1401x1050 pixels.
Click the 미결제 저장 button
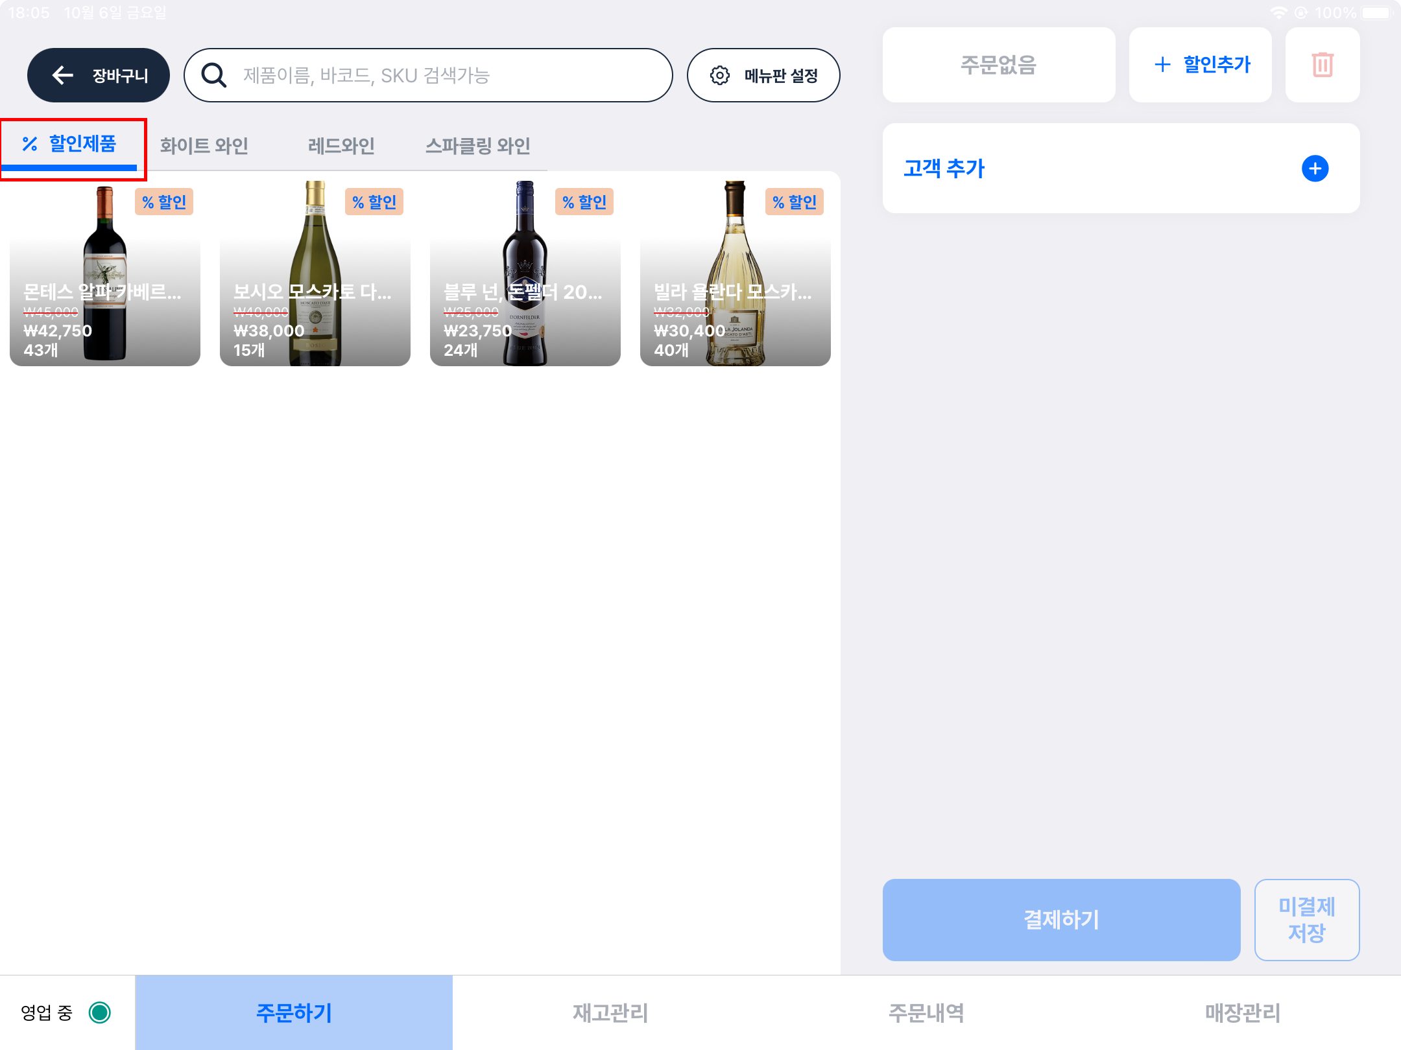(1306, 920)
